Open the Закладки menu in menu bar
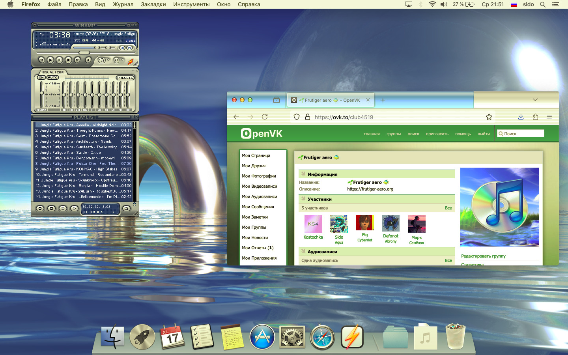Viewport: 568px width, 355px height. 153,4
